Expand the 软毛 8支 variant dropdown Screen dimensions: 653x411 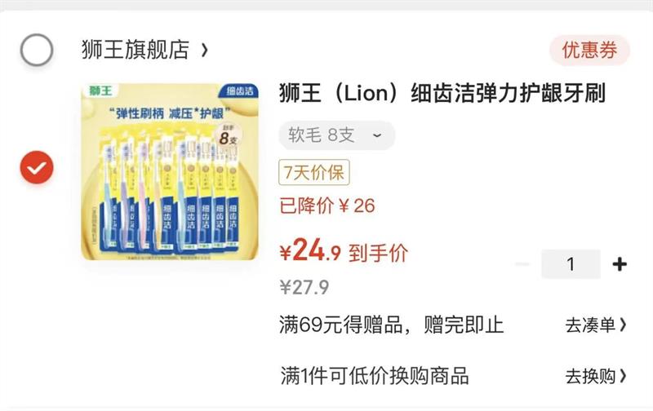[x=336, y=135]
